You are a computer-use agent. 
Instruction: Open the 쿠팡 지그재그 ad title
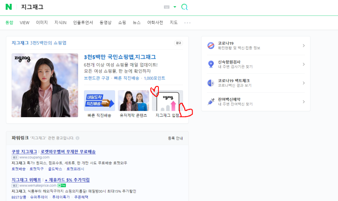point(24,152)
